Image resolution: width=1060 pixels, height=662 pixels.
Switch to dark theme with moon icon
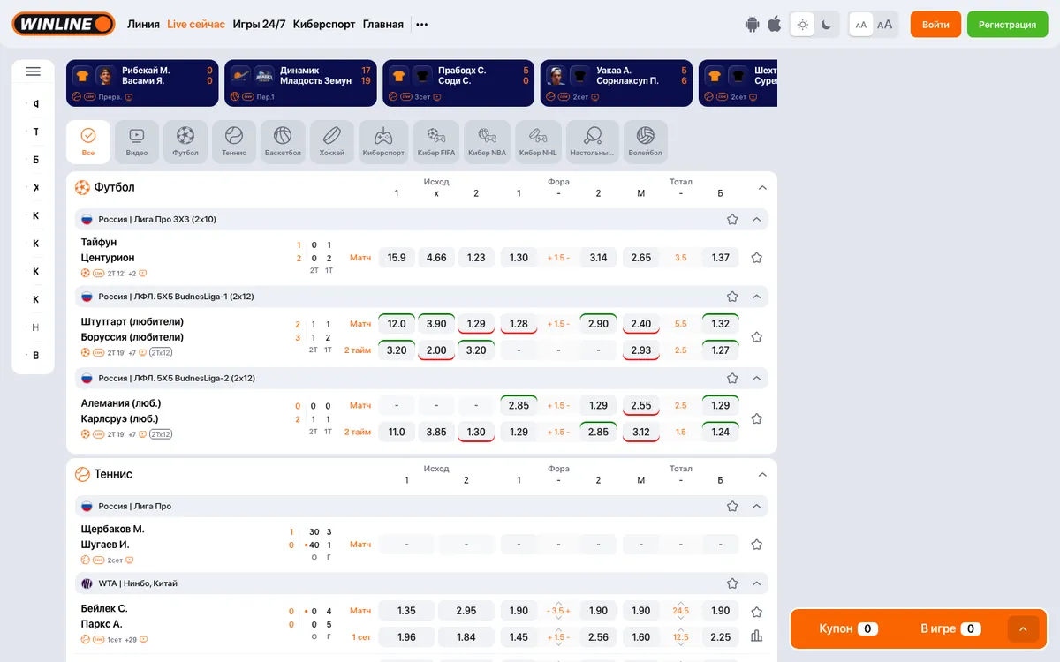(826, 25)
